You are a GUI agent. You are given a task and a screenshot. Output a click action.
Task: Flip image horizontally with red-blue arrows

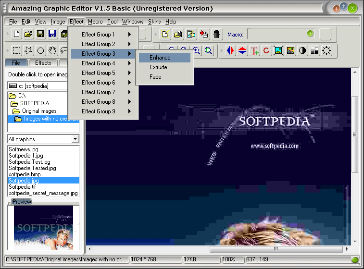(x=230, y=50)
